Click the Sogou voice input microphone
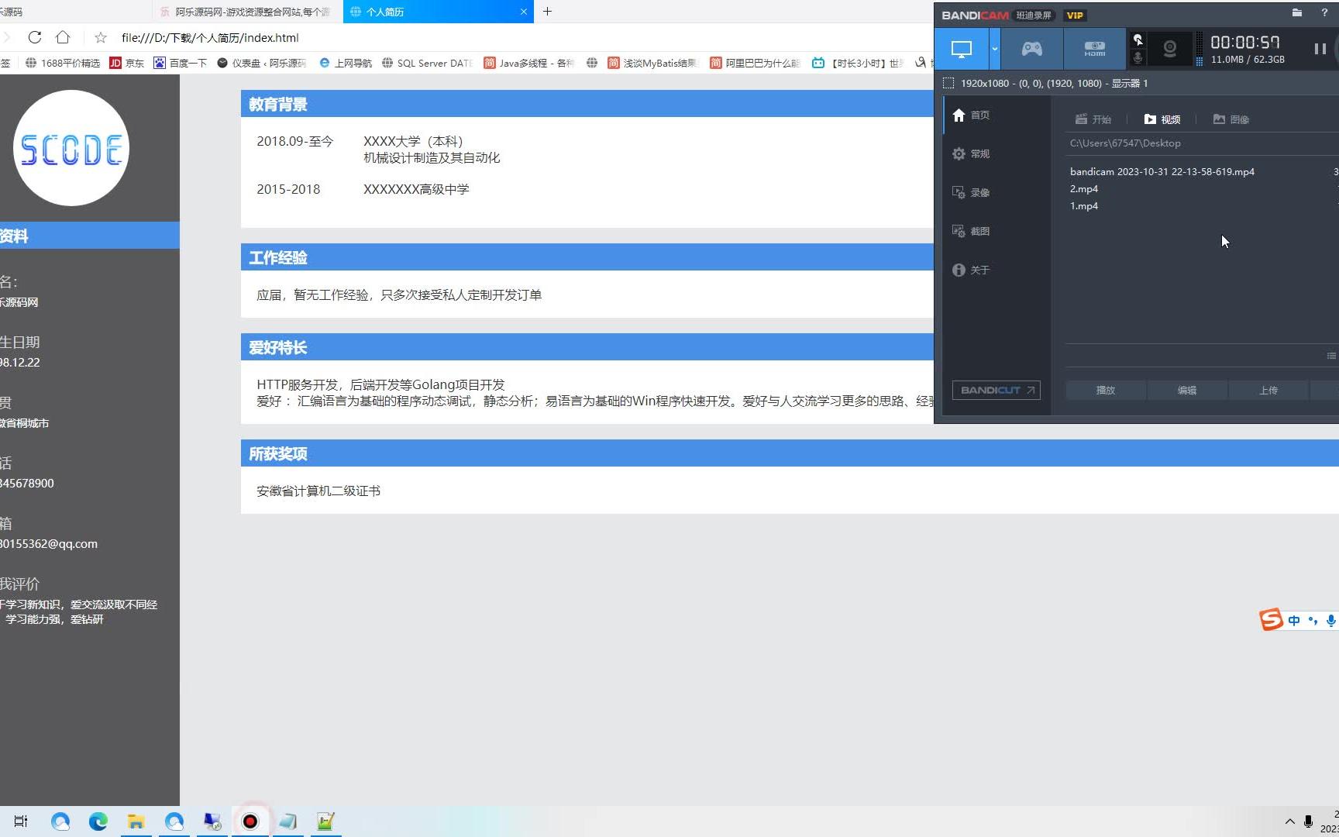Viewport: 1339px width, 837px height. [1330, 620]
